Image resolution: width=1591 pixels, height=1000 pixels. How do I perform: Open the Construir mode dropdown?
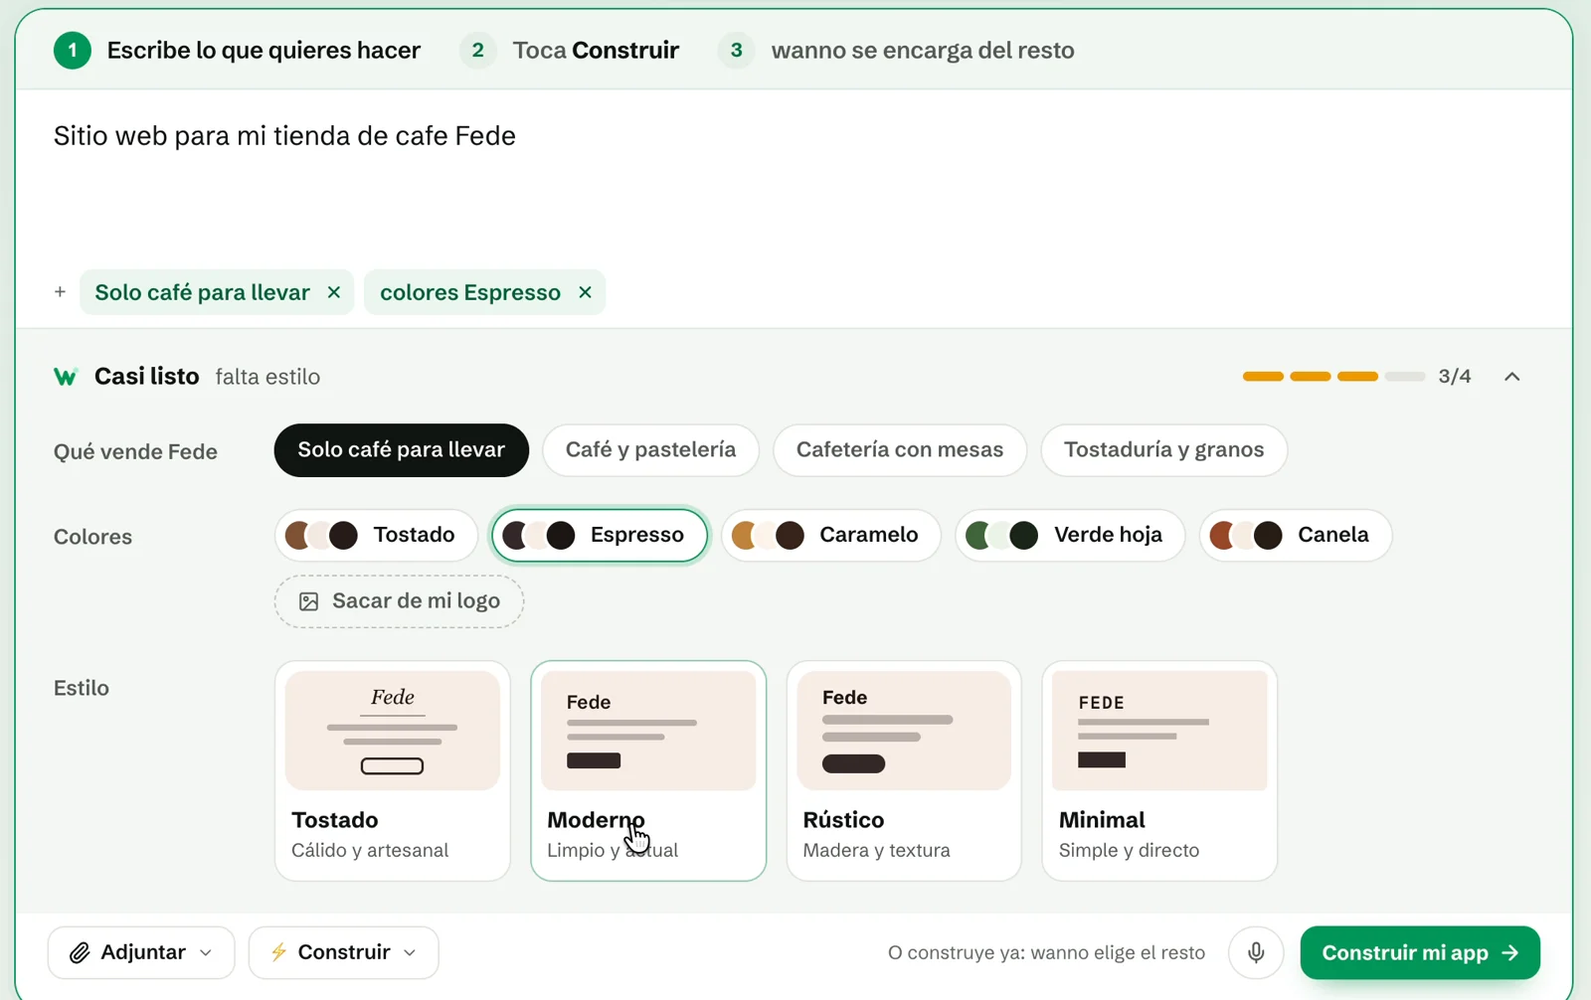[x=344, y=952]
